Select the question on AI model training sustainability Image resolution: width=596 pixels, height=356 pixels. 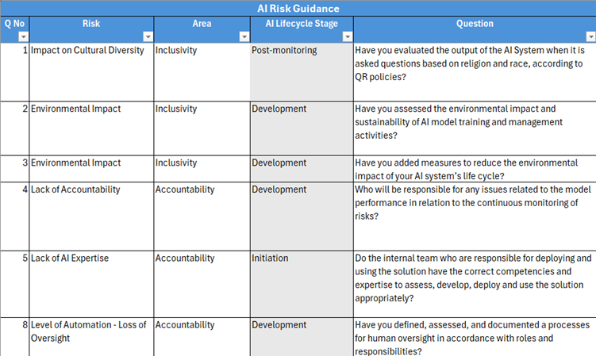pos(474,122)
